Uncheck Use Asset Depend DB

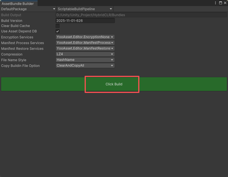(58, 31)
